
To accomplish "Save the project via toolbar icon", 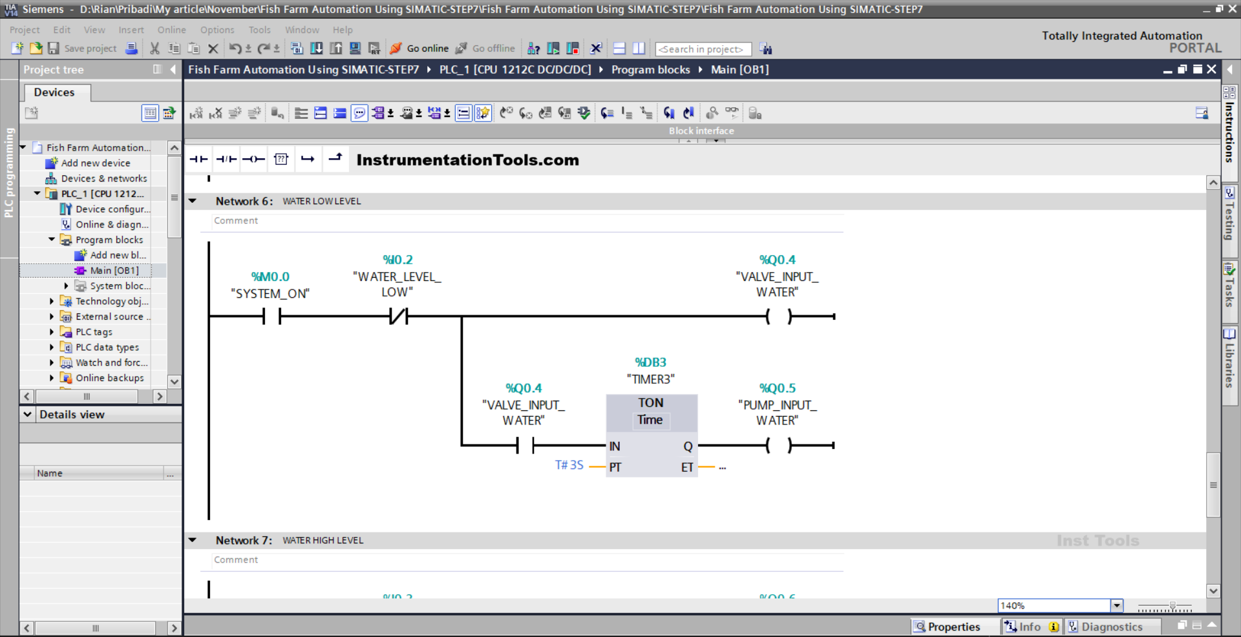I will (x=54, y=48).
